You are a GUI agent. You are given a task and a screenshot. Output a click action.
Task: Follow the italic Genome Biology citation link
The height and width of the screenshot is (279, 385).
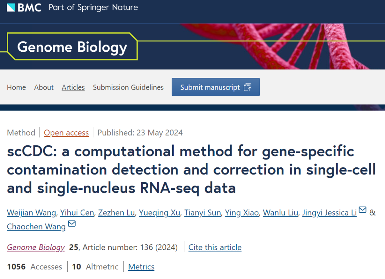[x=36, y=247]
